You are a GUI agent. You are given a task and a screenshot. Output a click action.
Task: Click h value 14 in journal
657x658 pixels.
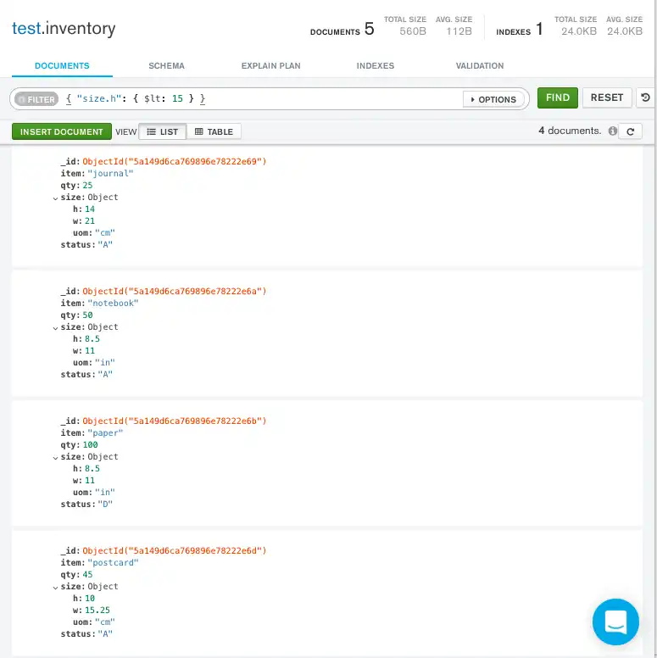(x=90, y=209)
